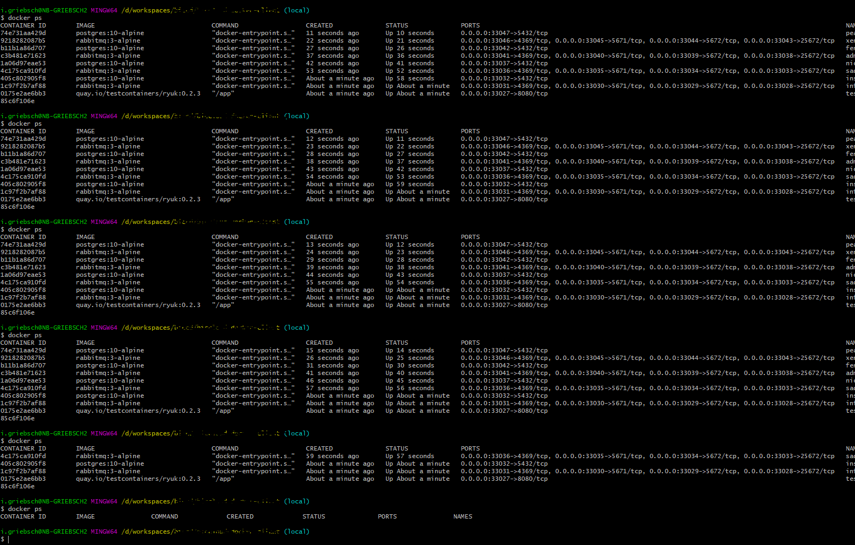Click the '24 seconds ago' entry
Screen dimensions: 855x545
[x=333, y=252]
